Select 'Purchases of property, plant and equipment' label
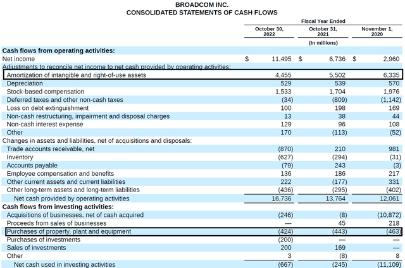Image resolution: width=405 pixels, height=268 pixels. click(x=69, y=231)
